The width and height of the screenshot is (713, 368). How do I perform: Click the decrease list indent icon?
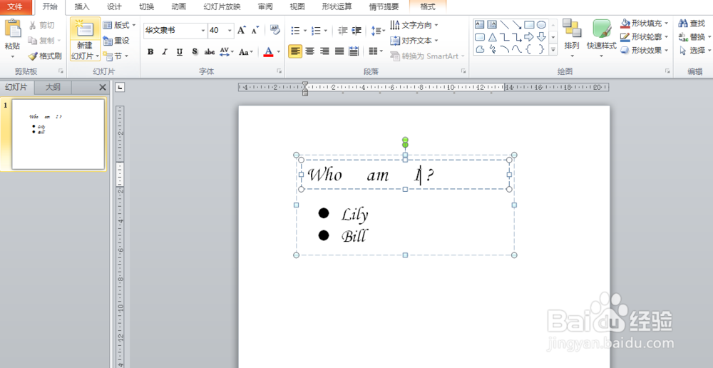tap(343, 31)
